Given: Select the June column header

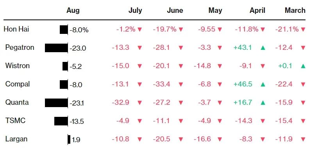Looking at the screenshot, I should pos(175,10).
